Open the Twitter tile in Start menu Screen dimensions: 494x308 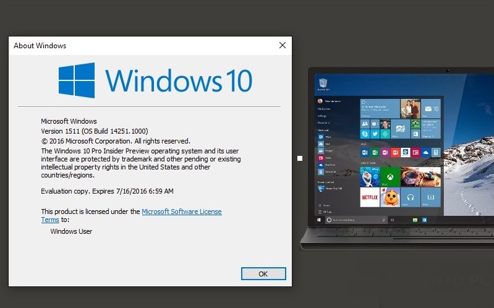pos(375,134)
